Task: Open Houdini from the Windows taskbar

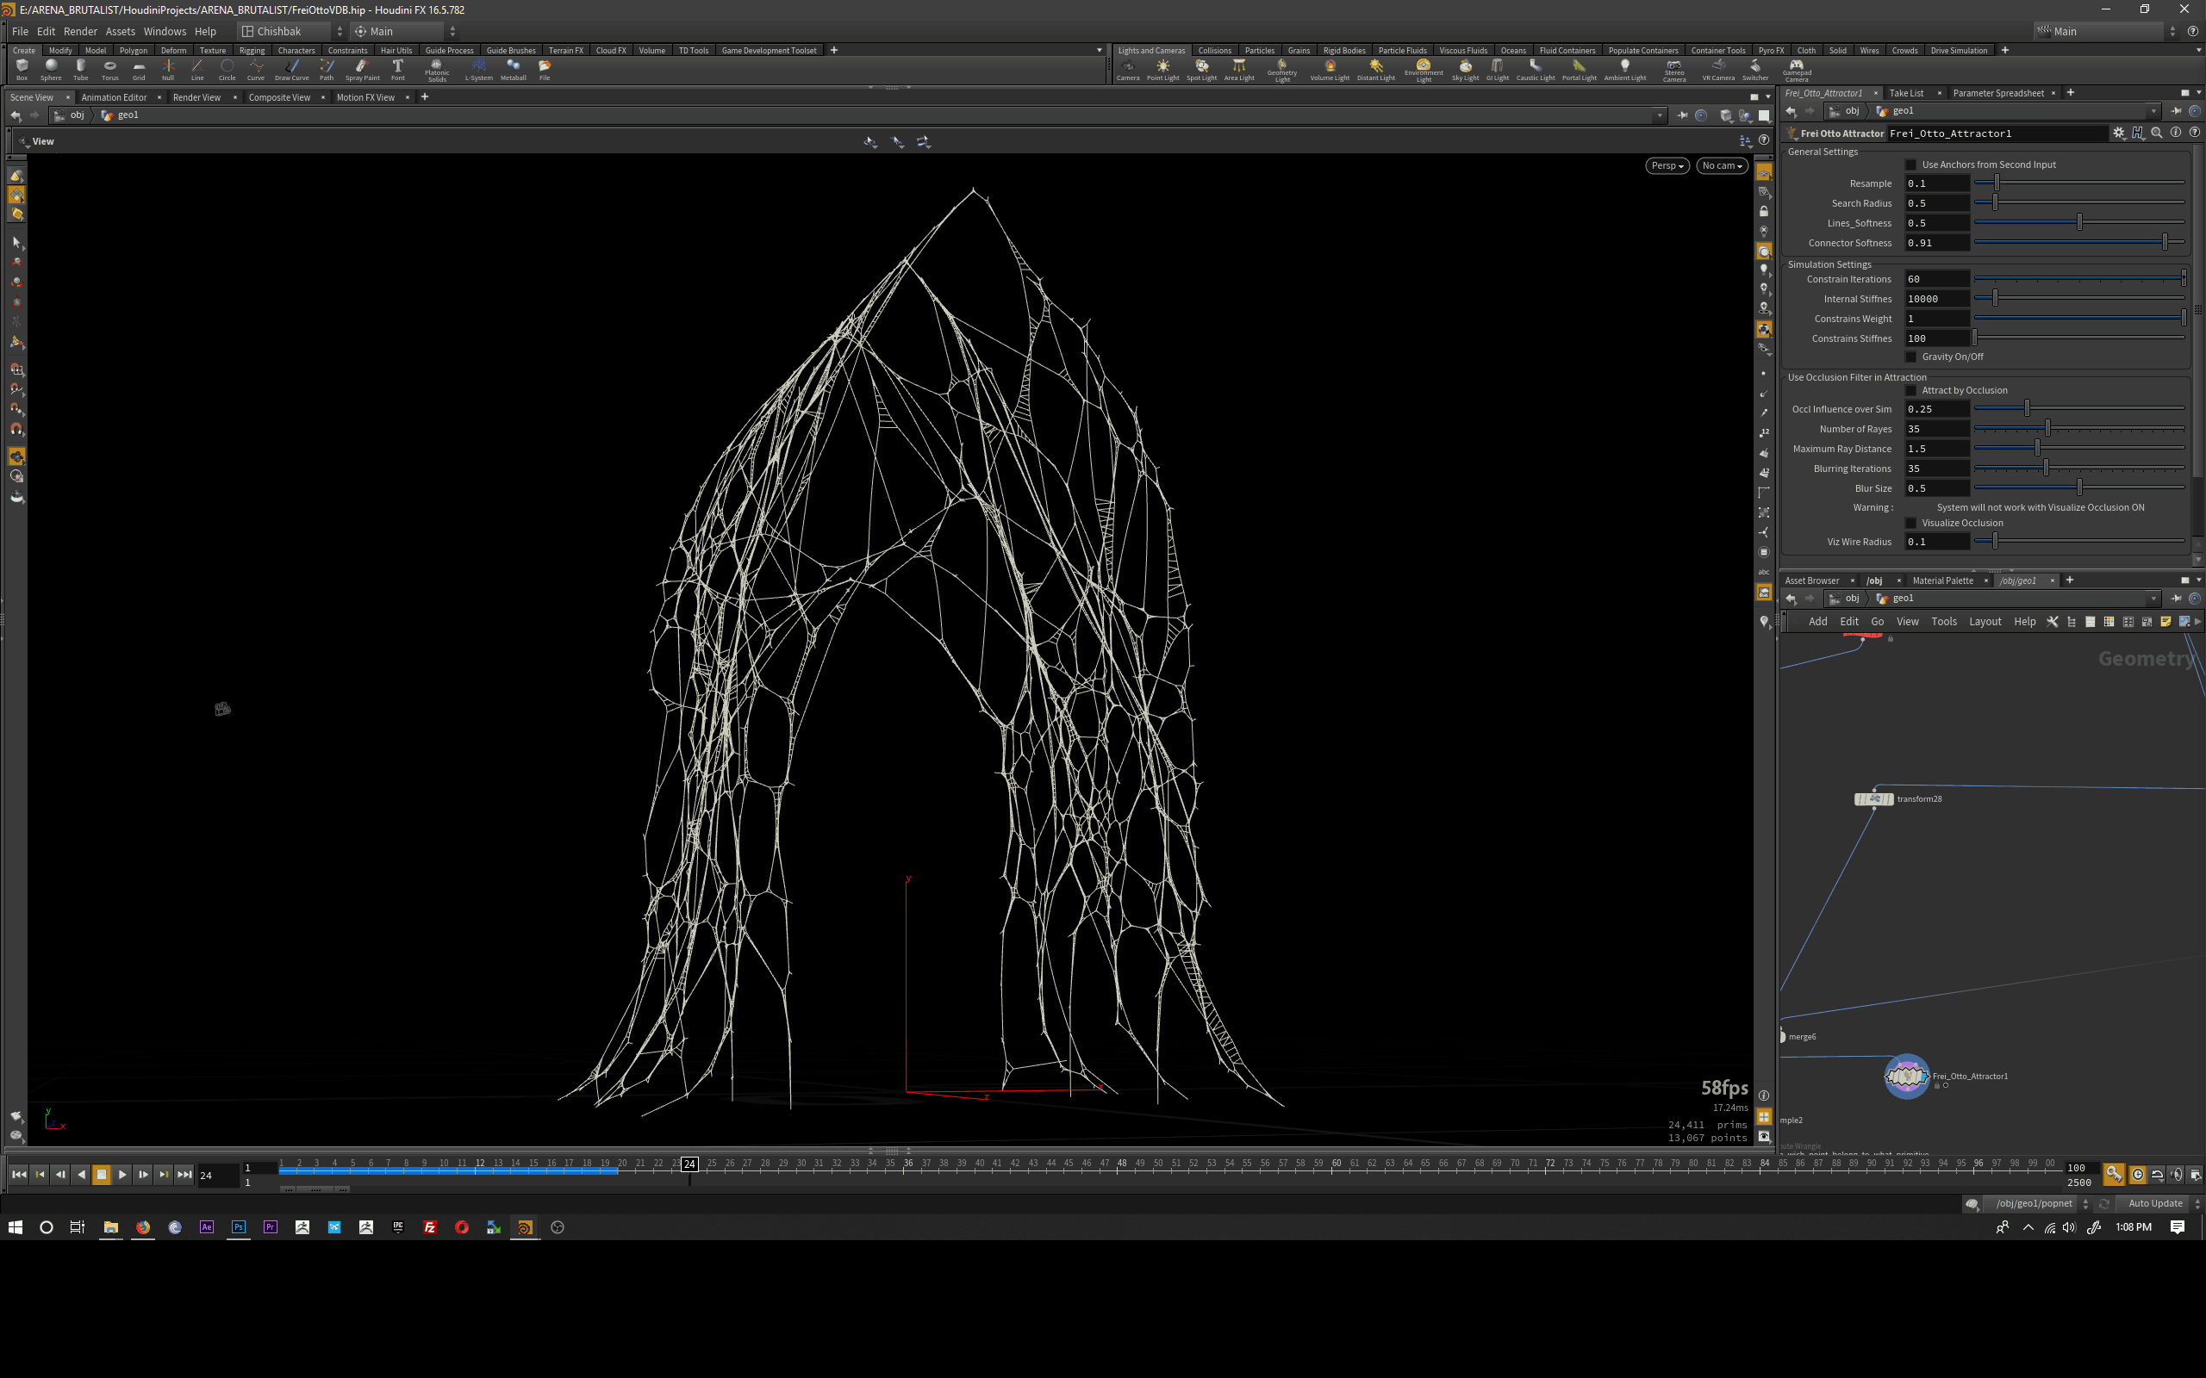Action: 525,1226
